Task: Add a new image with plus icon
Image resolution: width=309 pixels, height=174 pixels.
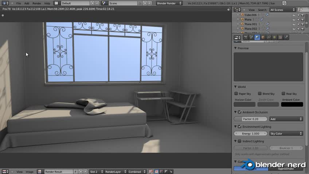Action: [x=81, y=172]
